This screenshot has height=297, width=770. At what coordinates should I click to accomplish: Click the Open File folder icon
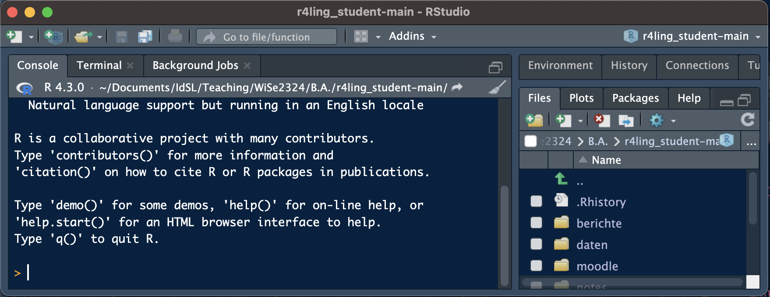pyautogui.click(x=83, y=37)
